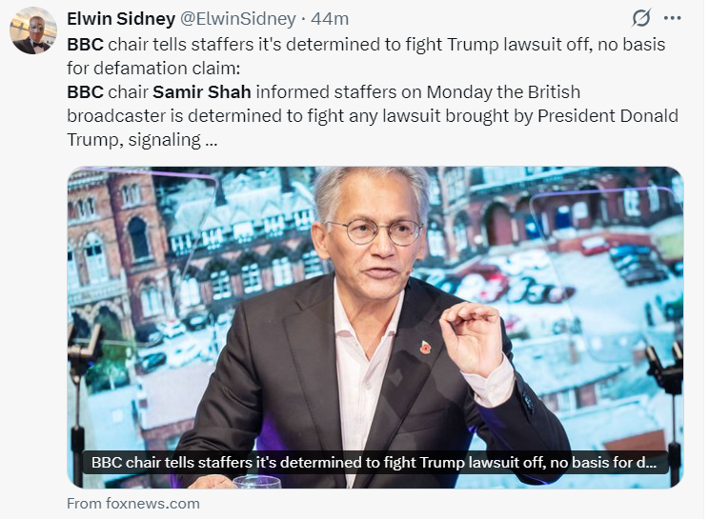Screen dimensions: 709x519
Task: Open the three-dot More options menu
Action: coord(672,18)
